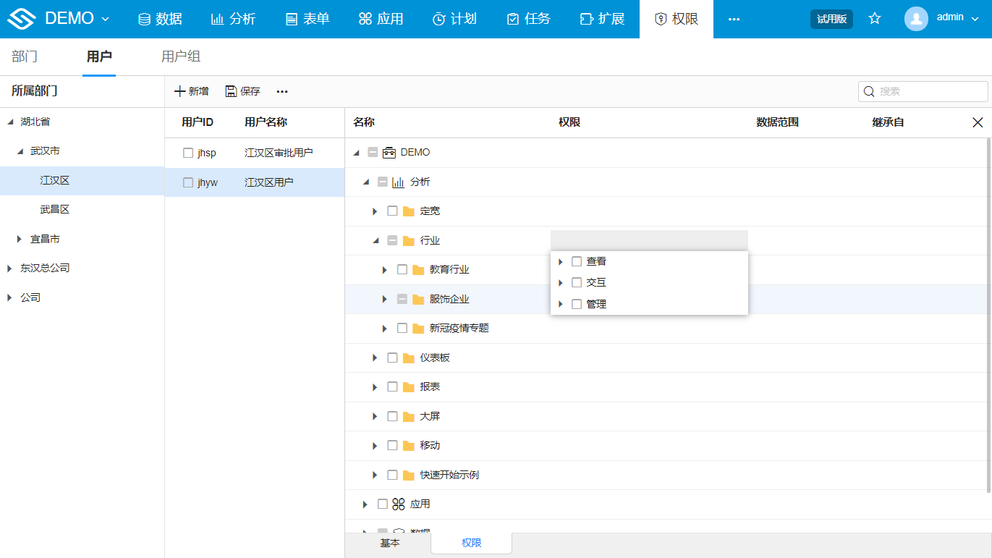Image resolution: width=992 pixels, height=558 pixels.
Task: Click the 保存 button
Action: point(242,91)
